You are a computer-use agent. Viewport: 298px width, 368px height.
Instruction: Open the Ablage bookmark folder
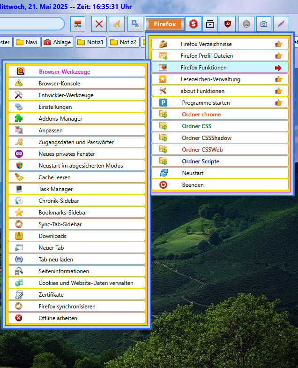pyautogui.click(x=58, y=42)
